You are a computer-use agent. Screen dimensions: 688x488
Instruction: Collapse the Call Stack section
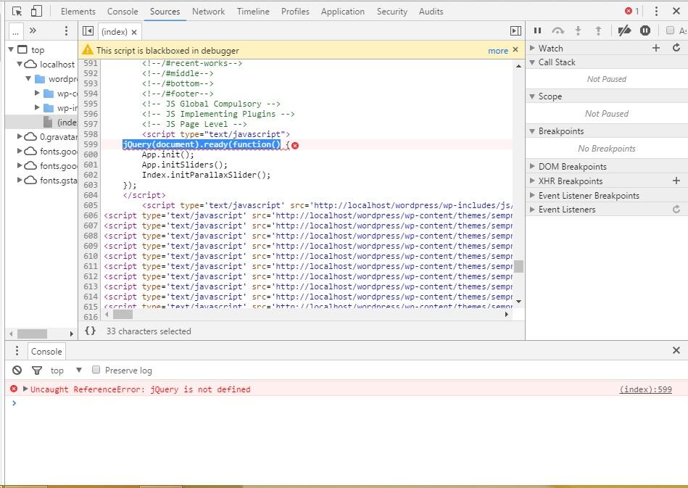(532, 62)
